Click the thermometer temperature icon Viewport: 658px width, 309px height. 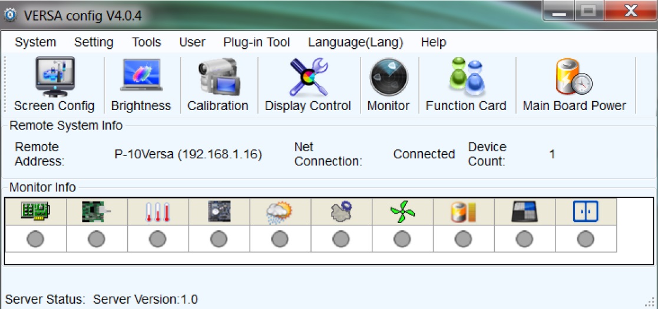coord(158,212)
